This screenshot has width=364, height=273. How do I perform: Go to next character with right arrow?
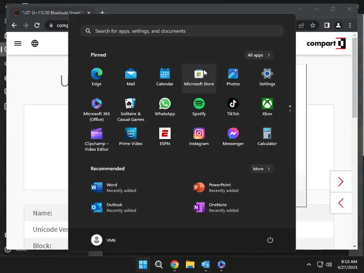tap(341, 182)
